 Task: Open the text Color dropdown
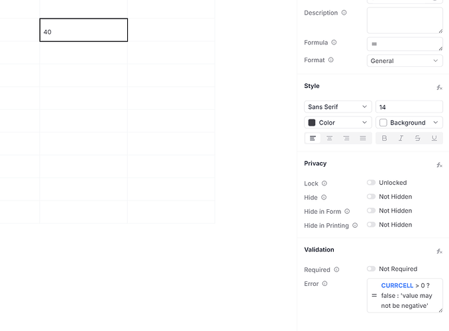tap(338, 122)
